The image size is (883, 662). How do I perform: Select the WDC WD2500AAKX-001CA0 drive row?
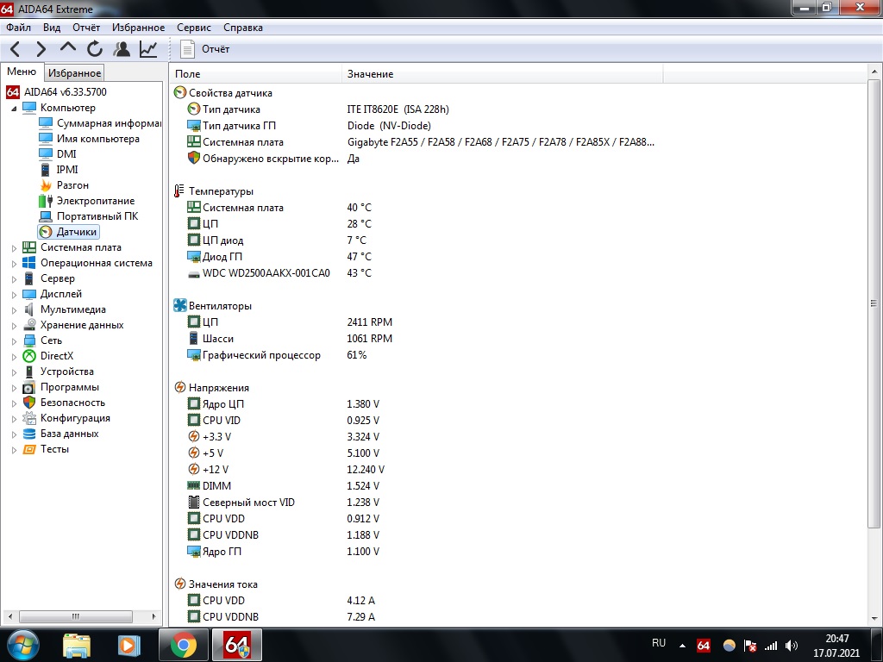[416, 273]
